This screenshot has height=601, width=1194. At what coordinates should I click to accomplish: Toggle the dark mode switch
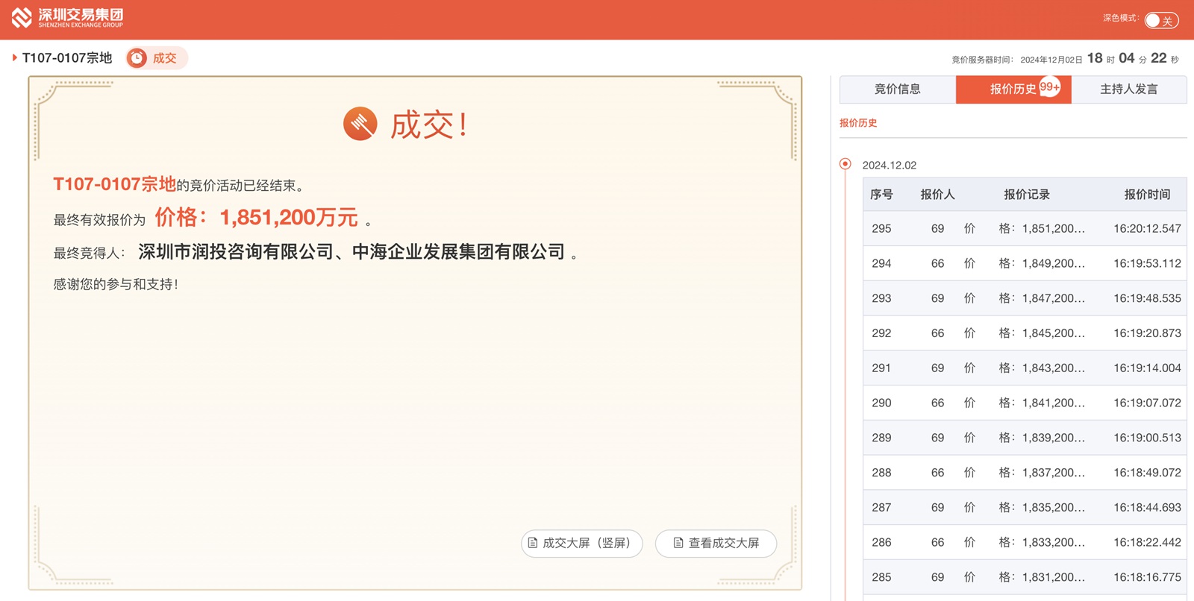click(x=1161, y=20)
